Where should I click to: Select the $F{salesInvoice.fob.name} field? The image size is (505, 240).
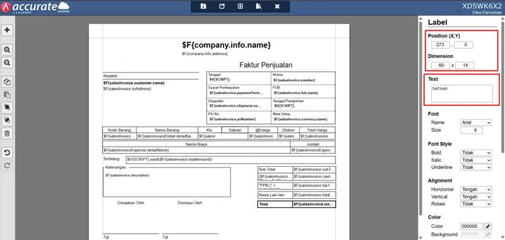pos(296,93)
